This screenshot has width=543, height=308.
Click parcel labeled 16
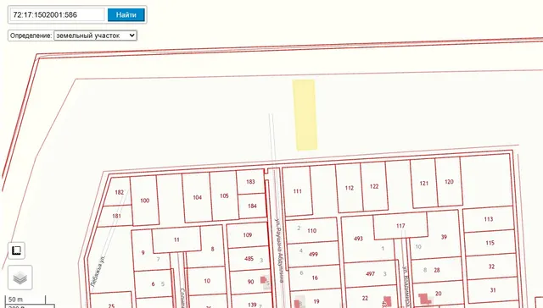(x=315, y=278)
